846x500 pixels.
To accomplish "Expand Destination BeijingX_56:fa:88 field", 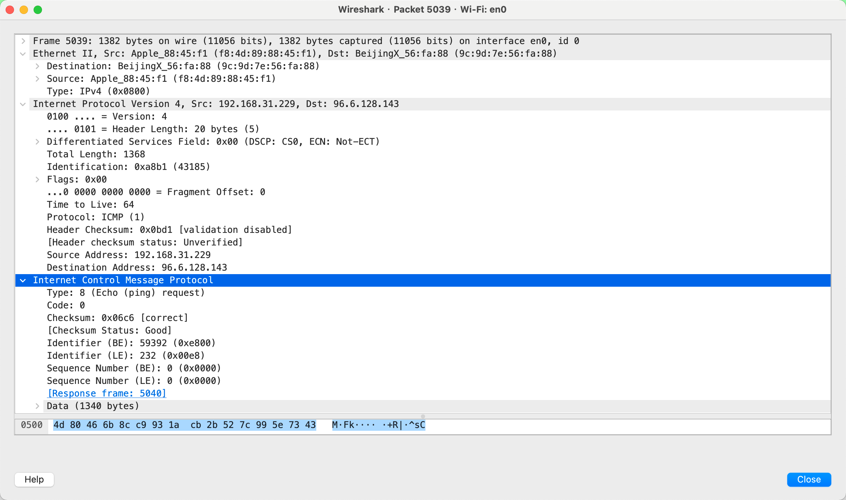I will coord(37,66).
